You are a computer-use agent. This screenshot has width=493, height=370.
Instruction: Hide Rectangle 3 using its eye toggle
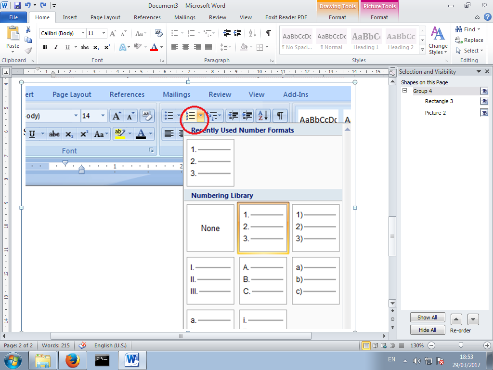point(484,101)
